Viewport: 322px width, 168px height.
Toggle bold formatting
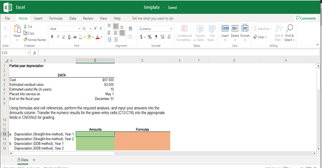52,37
